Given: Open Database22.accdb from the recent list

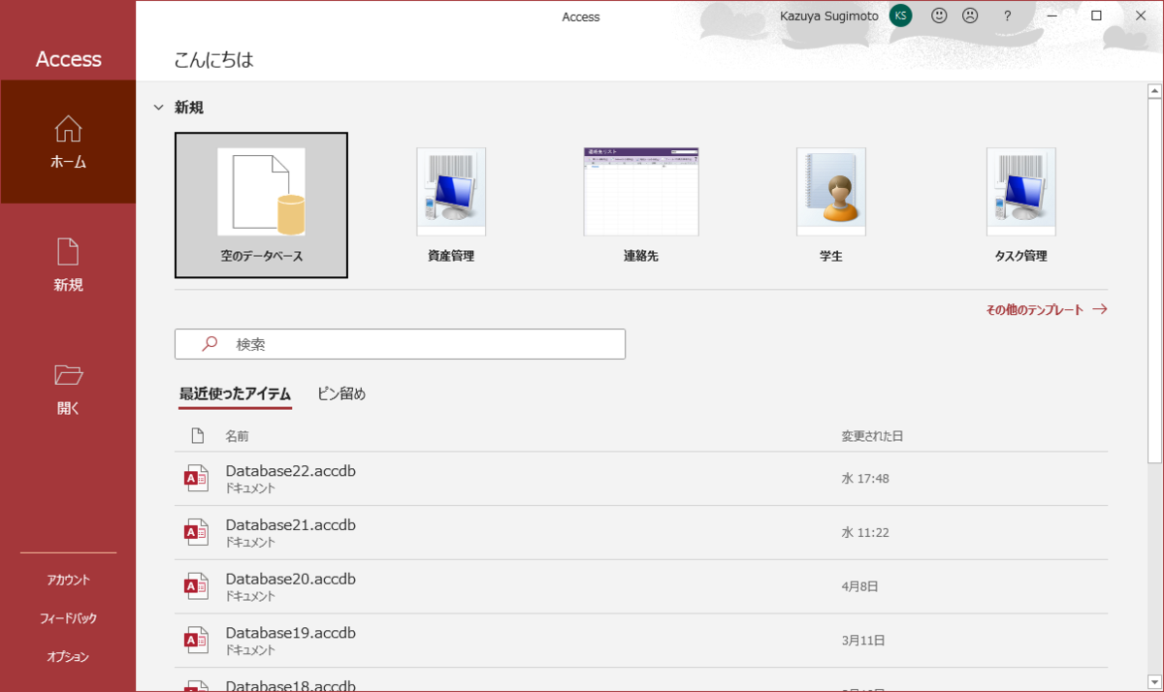Looking at the screenshot, I should [641, 478].
